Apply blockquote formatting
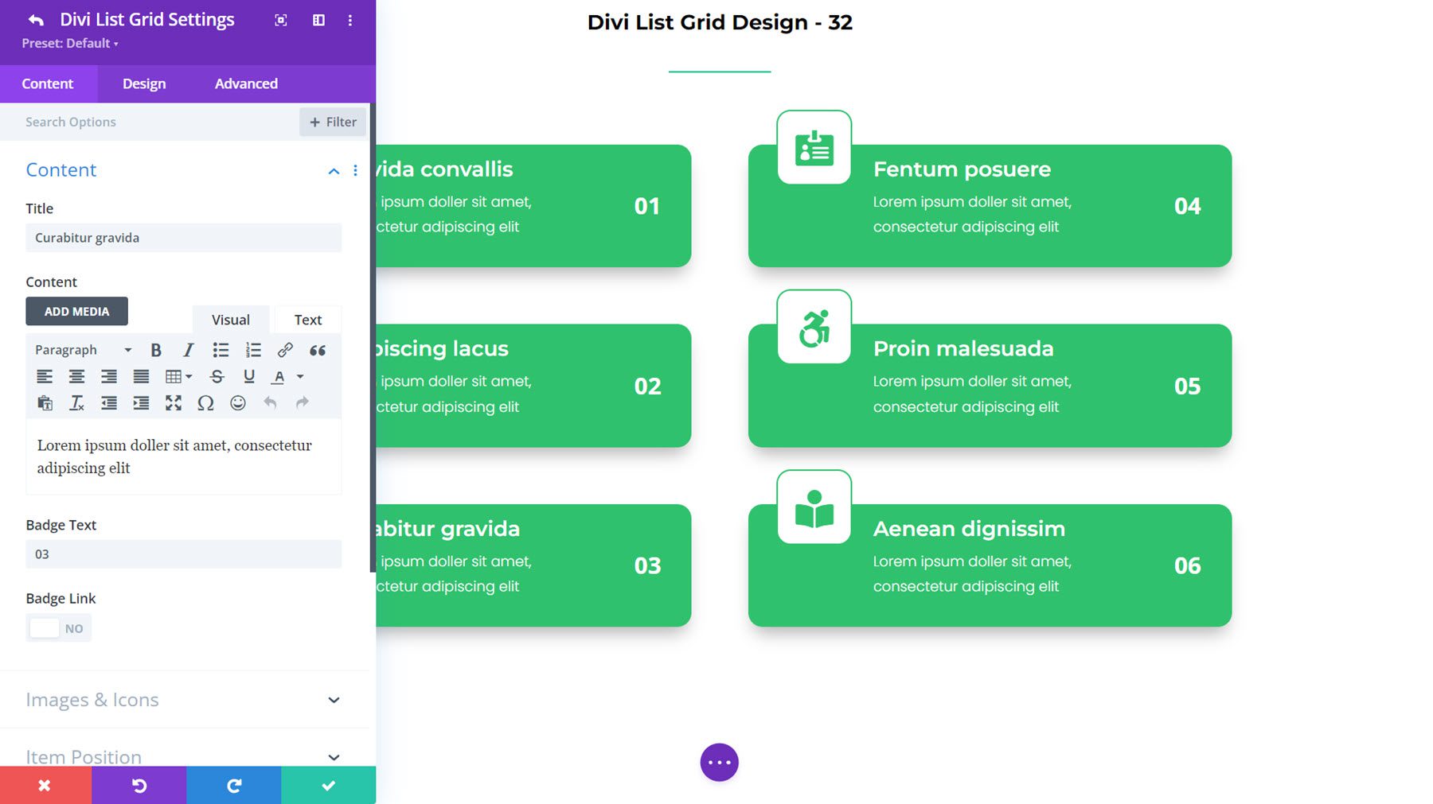 pyautogui.click(x=317, y=350)
